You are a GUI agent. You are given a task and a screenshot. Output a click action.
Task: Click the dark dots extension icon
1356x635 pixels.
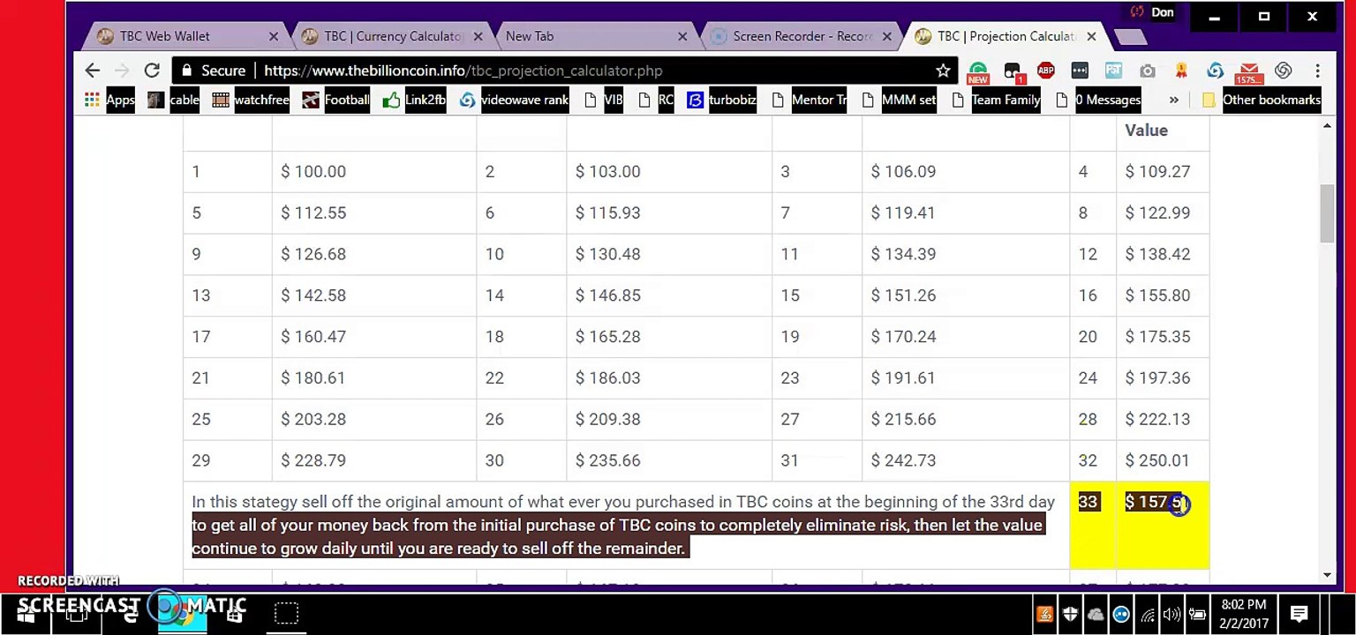tap(1080, 71)
